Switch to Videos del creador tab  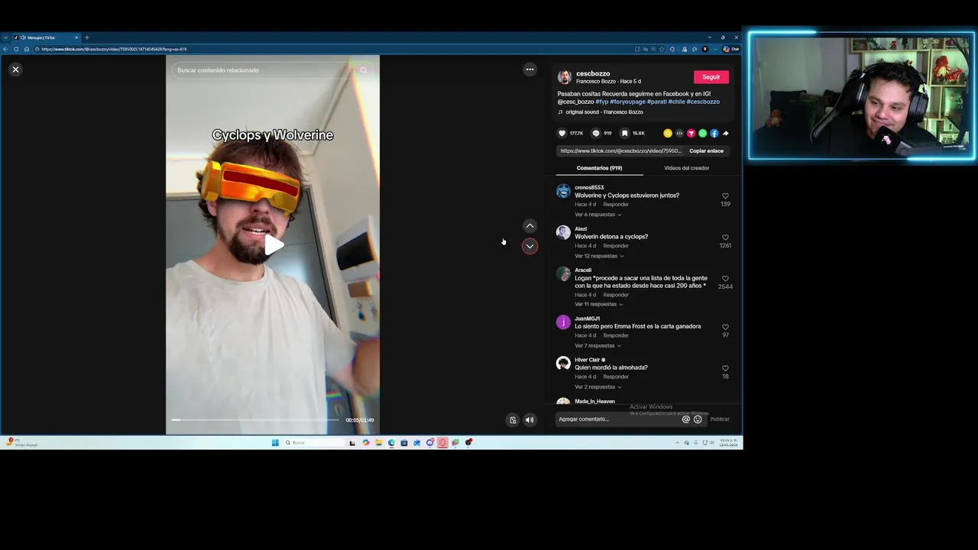tap(686, 168)
